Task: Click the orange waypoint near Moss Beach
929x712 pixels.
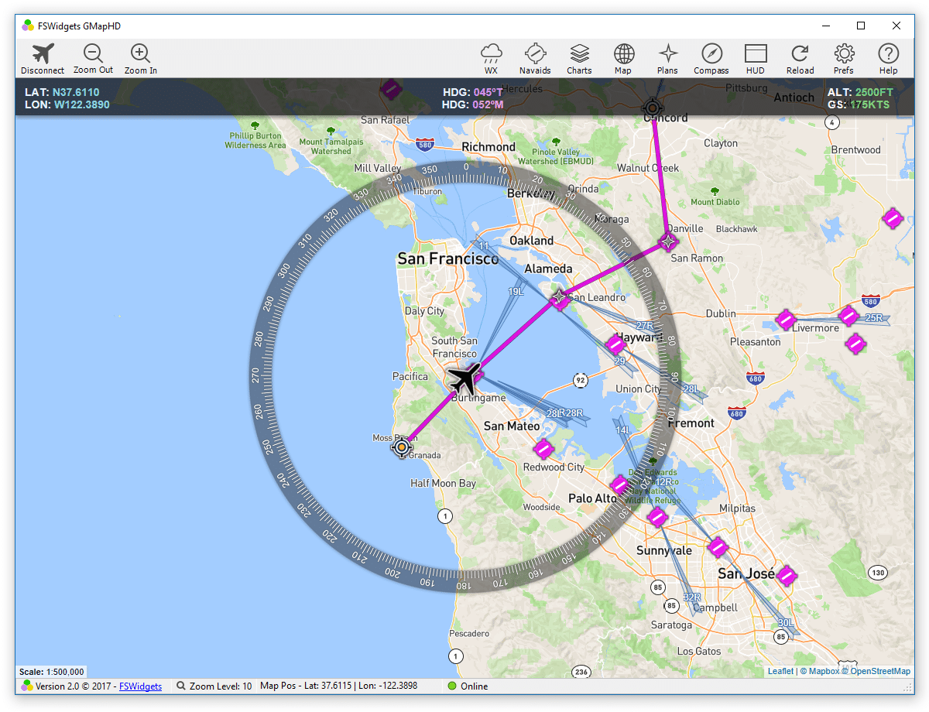Action: (401, 447)
